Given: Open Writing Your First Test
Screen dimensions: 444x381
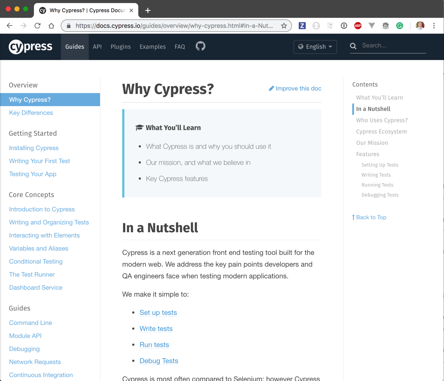Looking at the screenshot, I should click(x=39, y=161).
